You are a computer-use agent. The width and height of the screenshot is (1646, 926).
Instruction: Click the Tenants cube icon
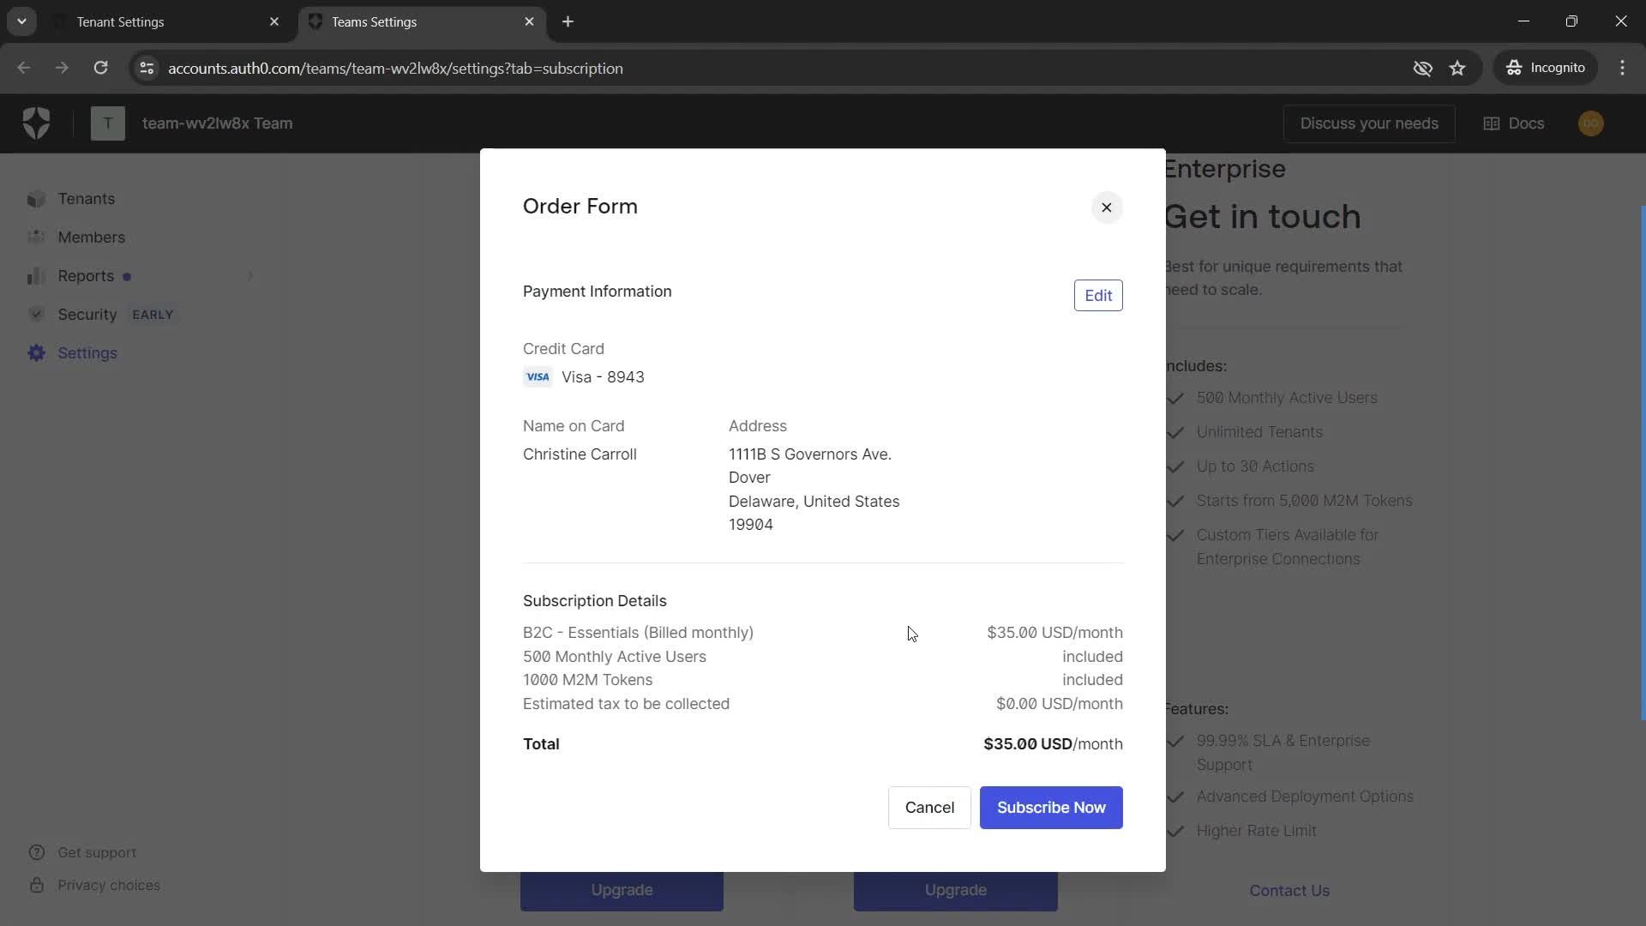[36, 199]
